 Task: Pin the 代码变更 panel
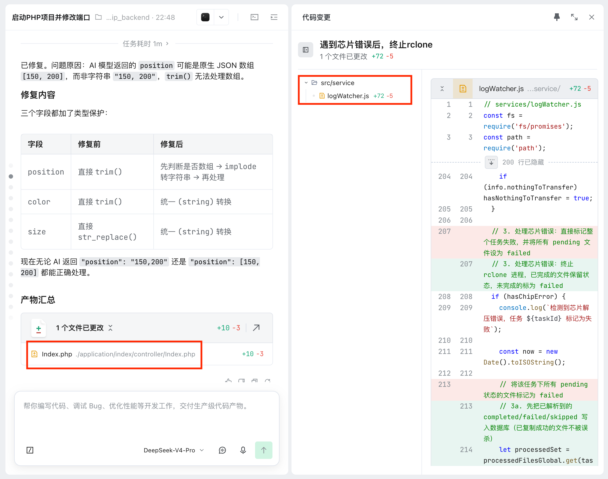pyautogui.click(x=557, y=17)
